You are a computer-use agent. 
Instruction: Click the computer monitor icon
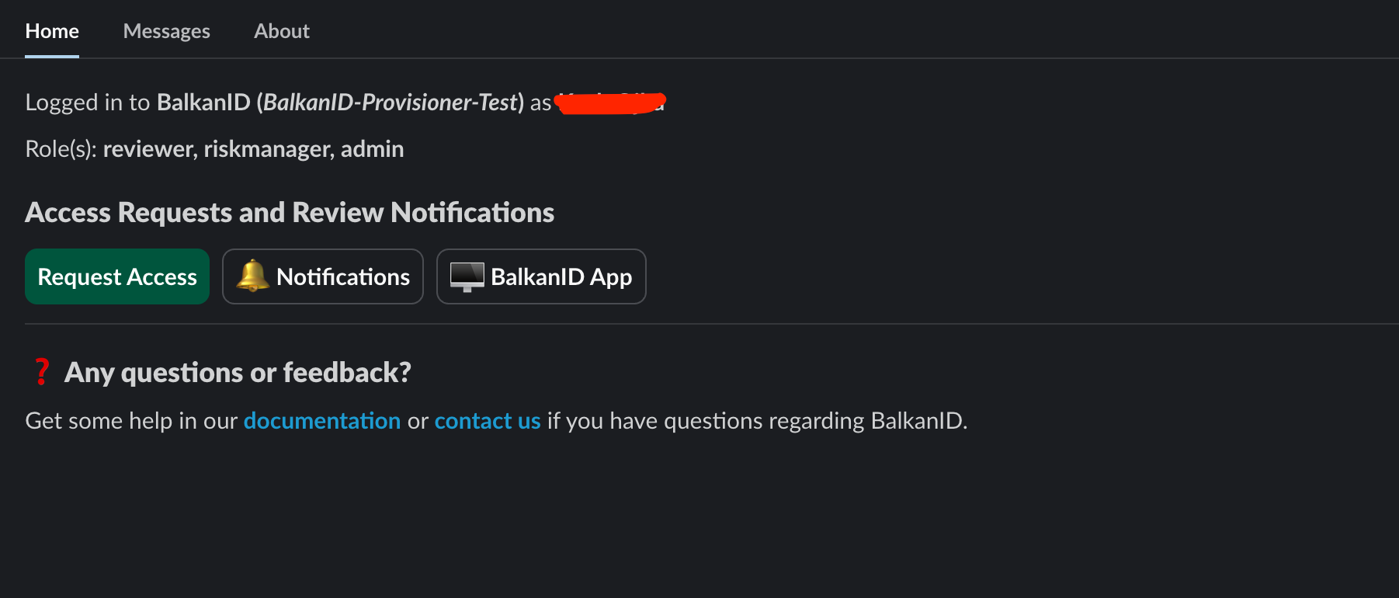coord(467,276)
